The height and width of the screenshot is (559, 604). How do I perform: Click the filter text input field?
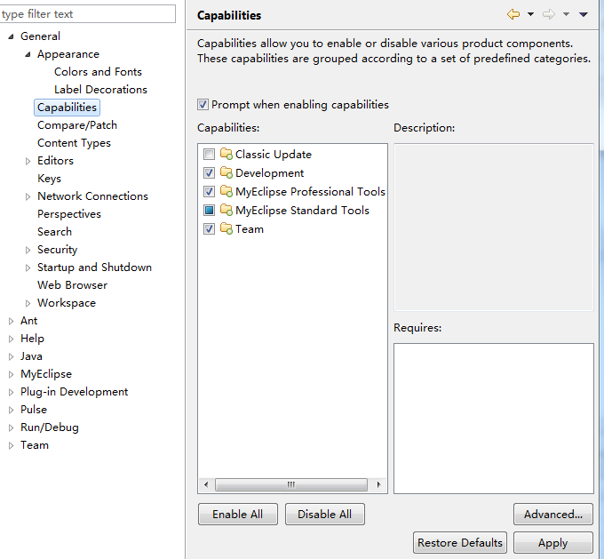[x=88, y=14]
